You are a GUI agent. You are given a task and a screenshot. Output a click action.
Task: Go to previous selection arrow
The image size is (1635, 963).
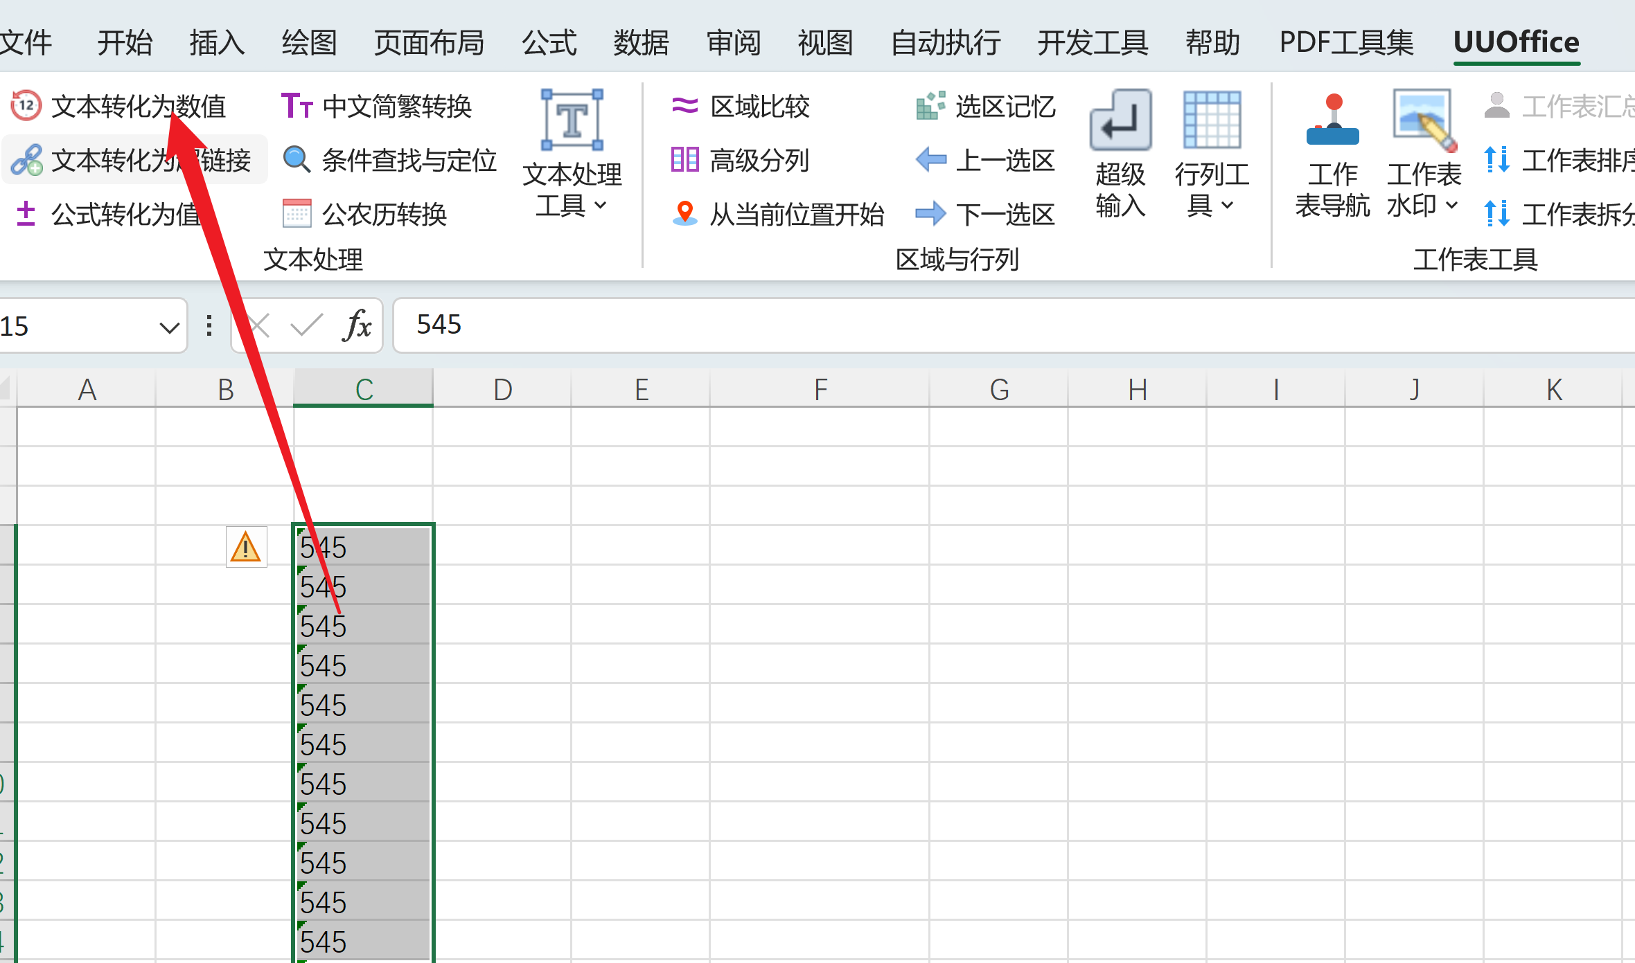point(930,159)
